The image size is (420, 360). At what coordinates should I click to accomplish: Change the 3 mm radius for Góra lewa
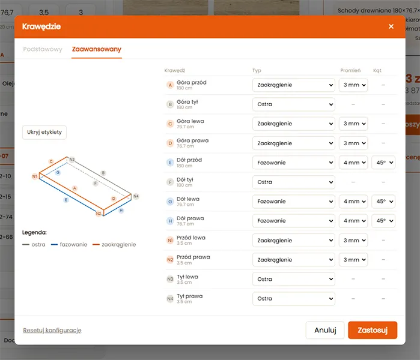coord(353,124)
